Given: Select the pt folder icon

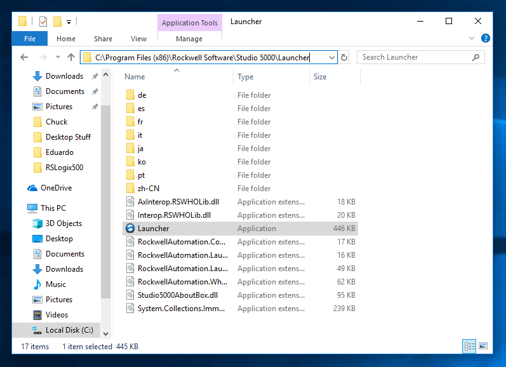Looking at the screenshot, I should tap(130, 175).
